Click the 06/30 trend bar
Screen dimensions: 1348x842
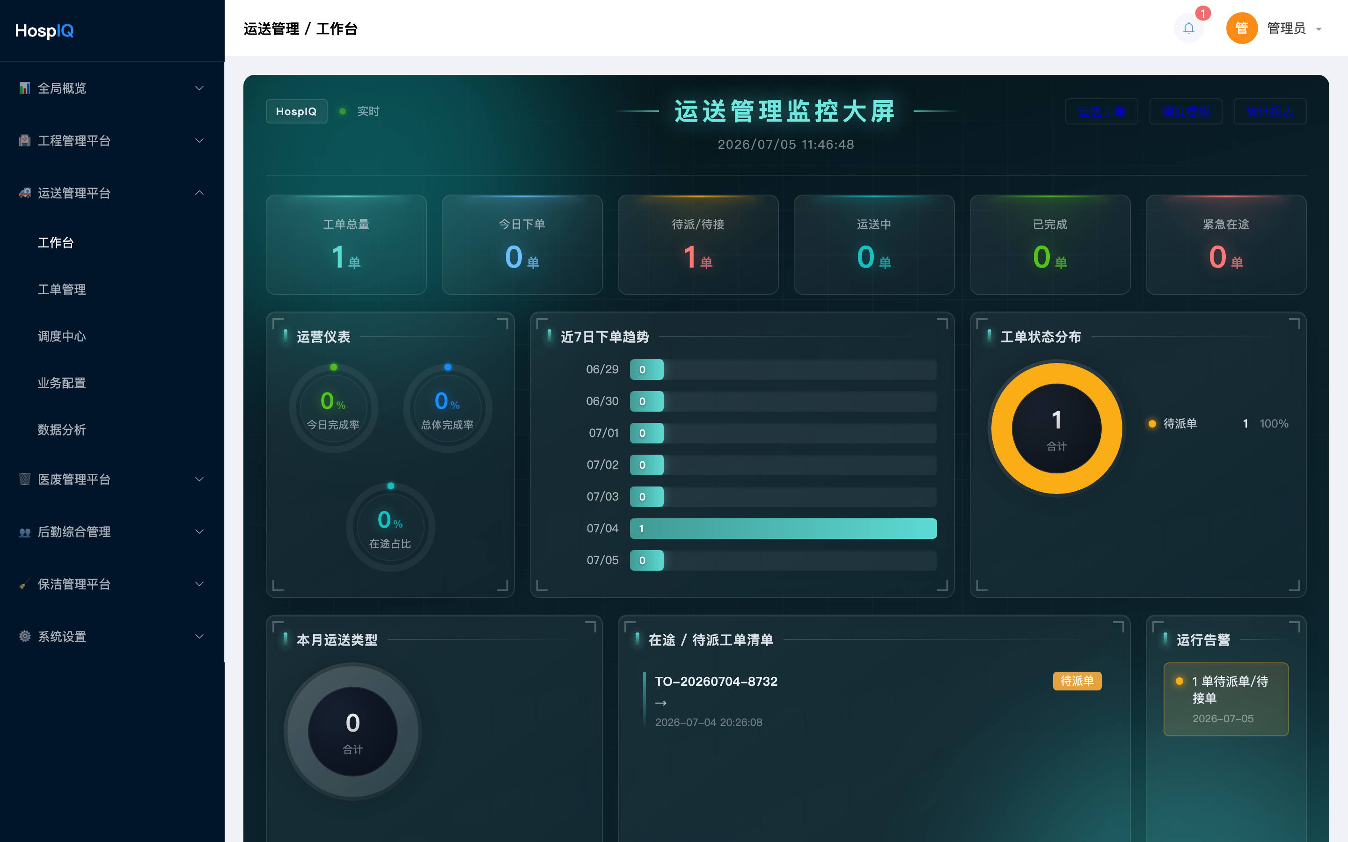[x=783, y=401]
